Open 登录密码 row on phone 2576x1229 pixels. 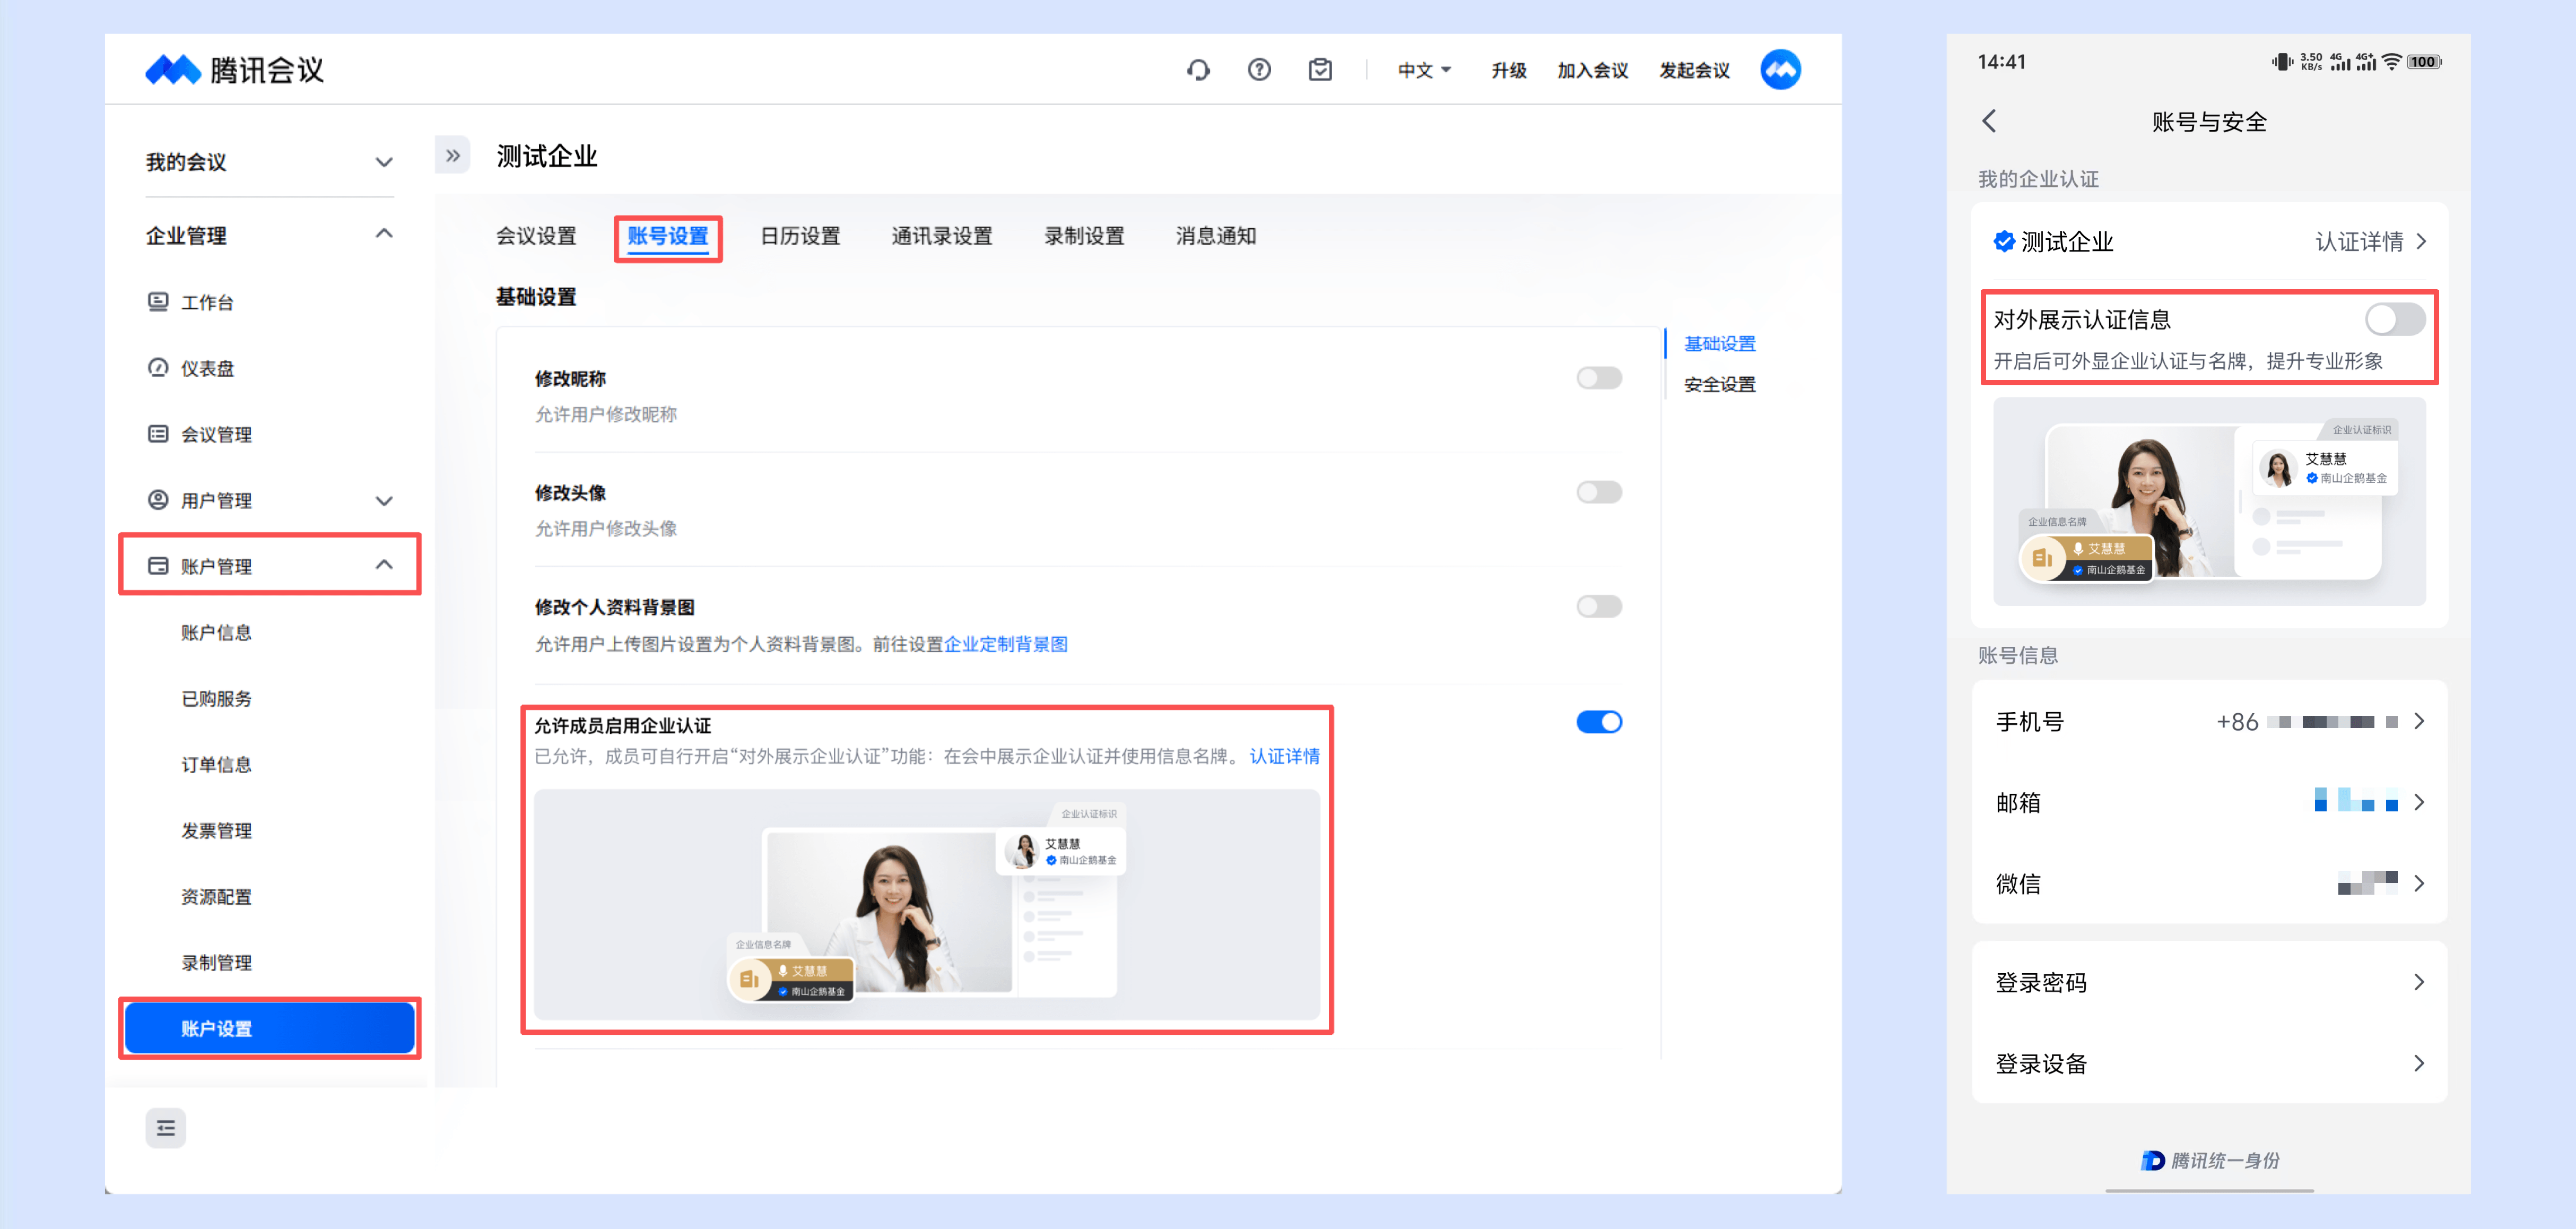pos(2209,982)
